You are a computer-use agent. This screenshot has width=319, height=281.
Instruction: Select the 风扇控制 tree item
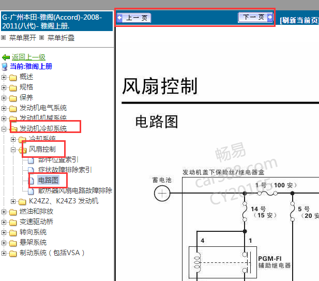[x=42, y=149]
